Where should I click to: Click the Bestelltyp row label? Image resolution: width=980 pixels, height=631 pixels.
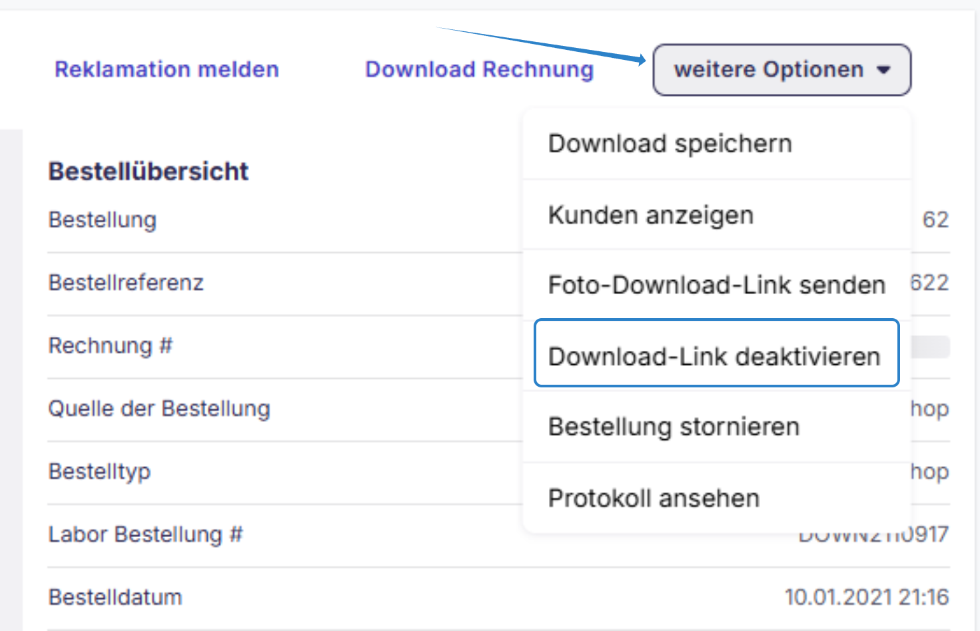pyautogui.click(x=99, y=472)
